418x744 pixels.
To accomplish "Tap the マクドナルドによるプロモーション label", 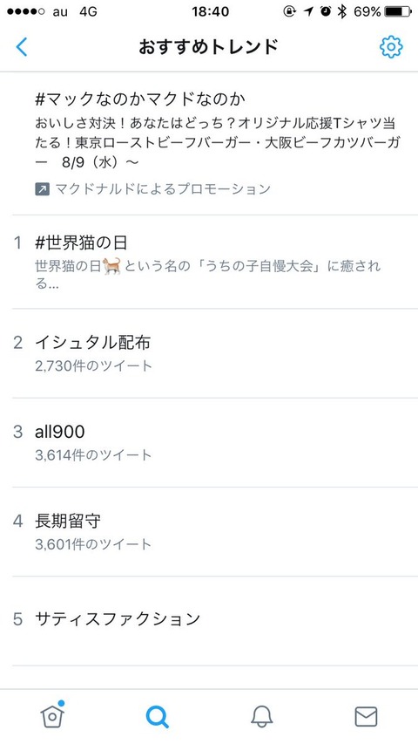I will point(163,189).
